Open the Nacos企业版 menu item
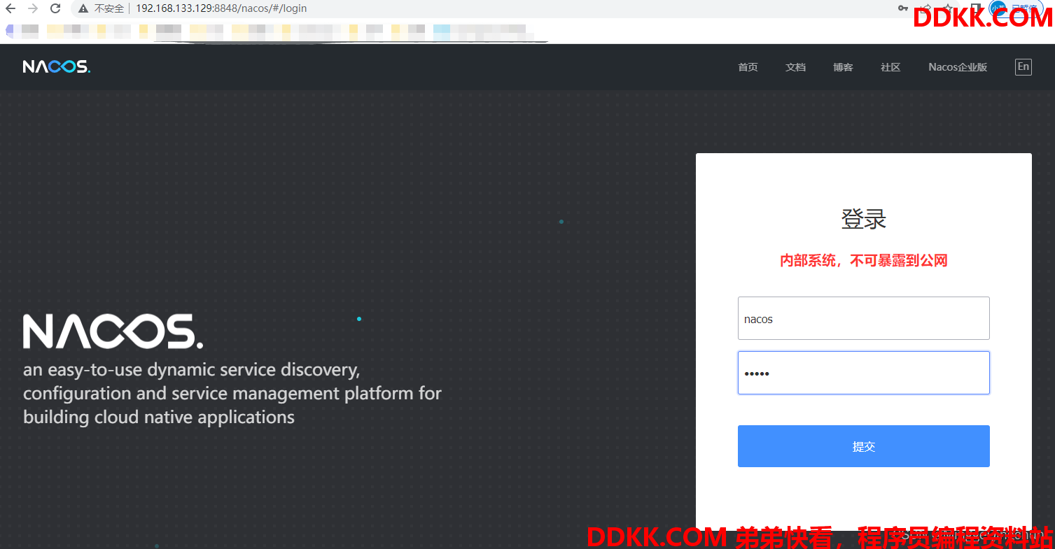The width and height of the screenshot is (1055, 549). pos(958,67)
